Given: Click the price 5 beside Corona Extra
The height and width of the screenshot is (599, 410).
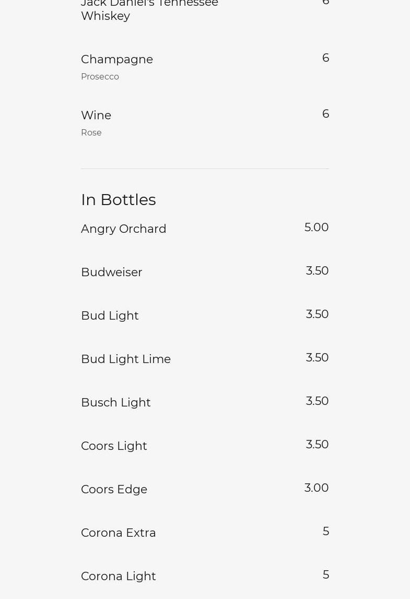Looking at the screenshot, I should (326, 531).
